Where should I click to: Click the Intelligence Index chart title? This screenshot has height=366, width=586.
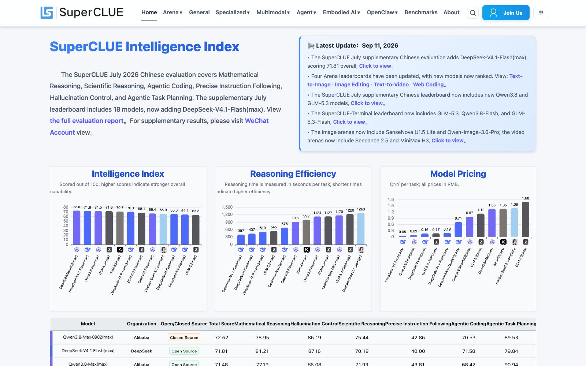(128, 174)
